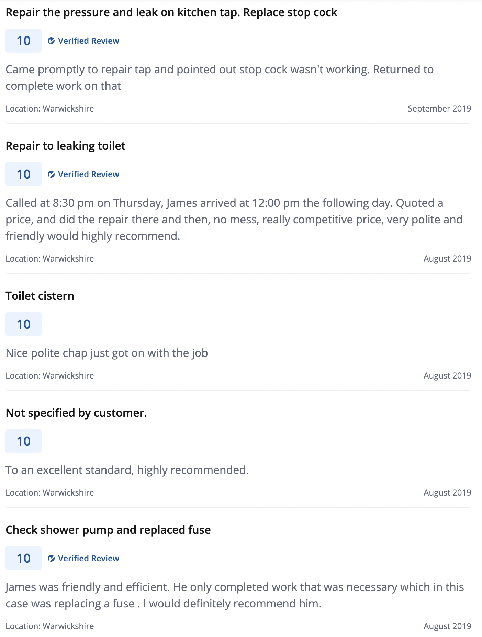Click 'Nice polite chap' review text
The image size is (482, 637).
tap(107, 353)
